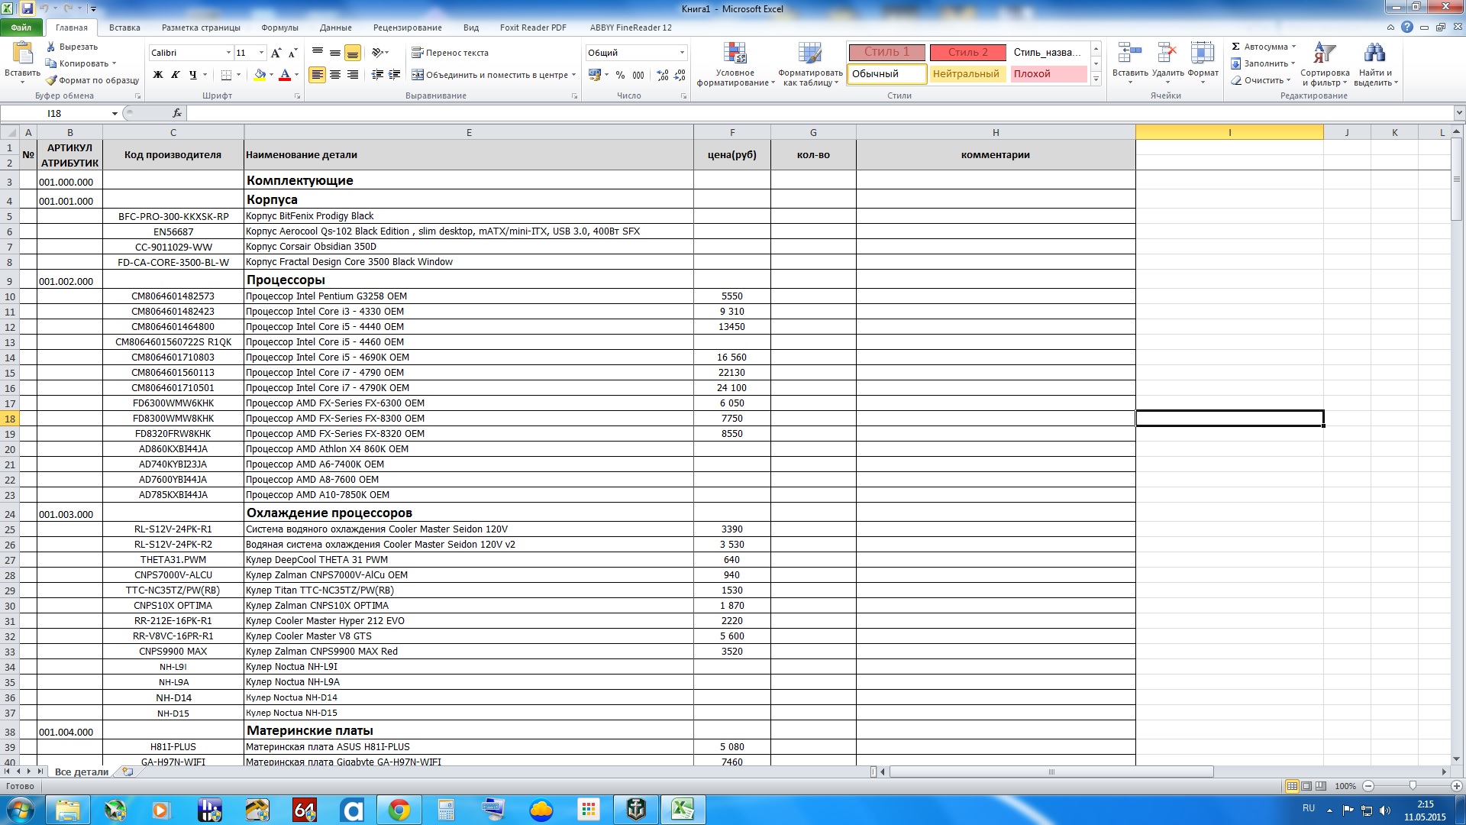The height and width of the screenshot is (825, 1466).
Task: Apply the Плохой cell style
Action: click(x=1048, y=74)
